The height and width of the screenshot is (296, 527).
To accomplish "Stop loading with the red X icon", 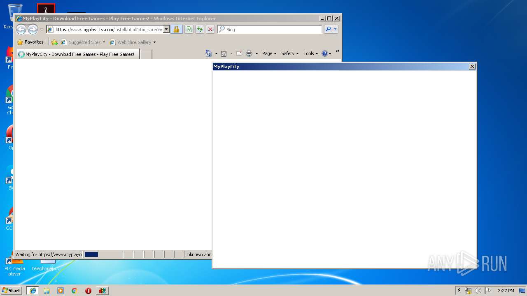I will 210,29.
